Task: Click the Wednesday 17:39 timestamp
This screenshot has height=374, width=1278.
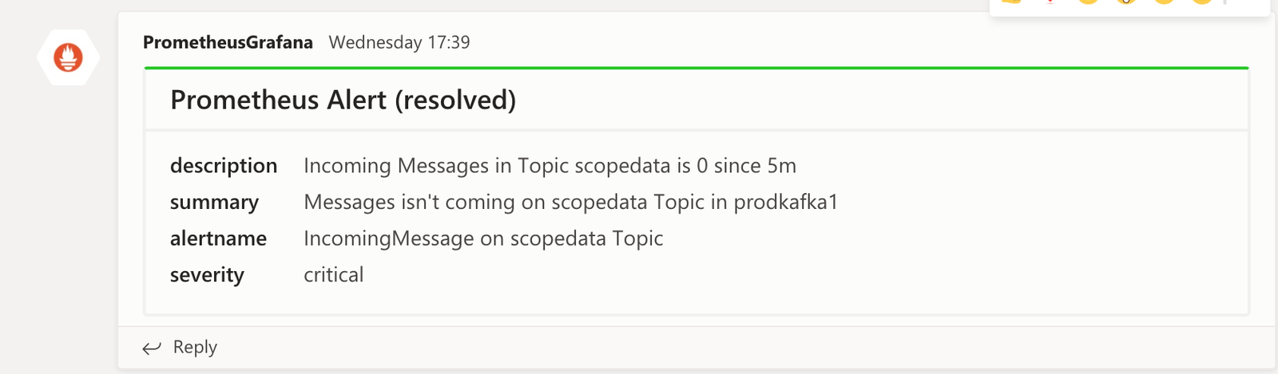Action: pyautogui.click(x=399, y=42)
